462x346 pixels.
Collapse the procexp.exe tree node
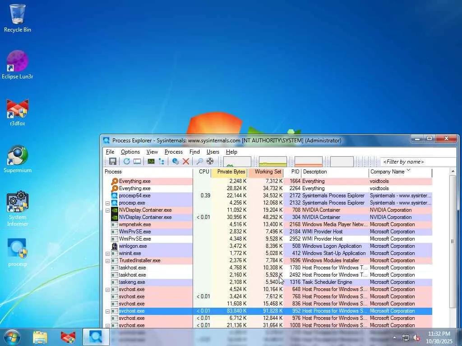107,203
